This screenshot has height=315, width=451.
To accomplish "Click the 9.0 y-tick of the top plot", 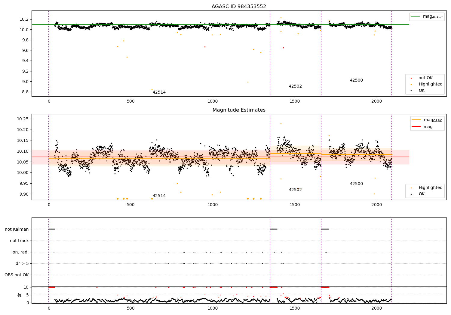I will [x=25, y=82].
